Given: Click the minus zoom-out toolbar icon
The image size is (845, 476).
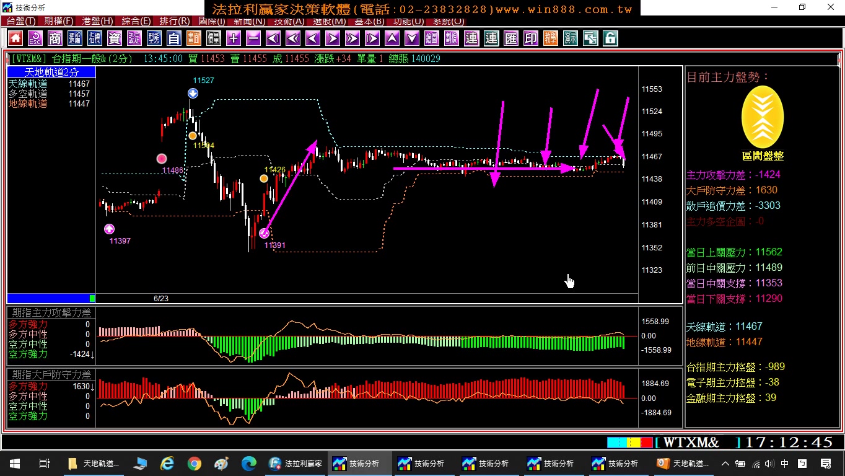Looking at the screenshot, I should point(253,38).
